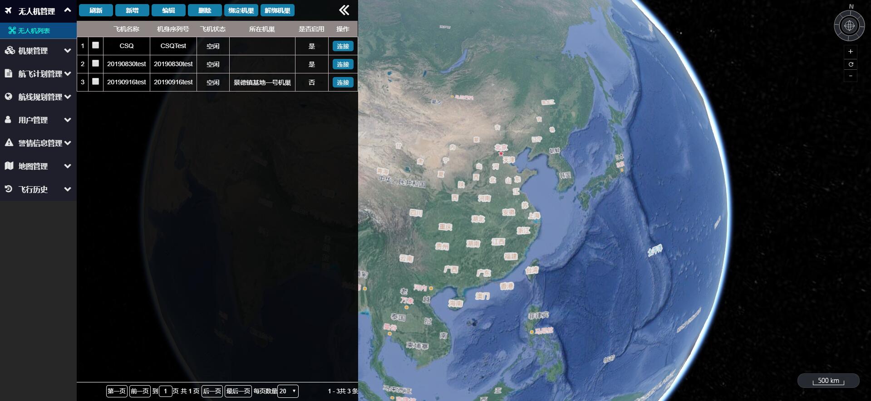Viewport: 871px width, 401px height.
Task: Click the map compass navigation control
Action: point(849,25)
